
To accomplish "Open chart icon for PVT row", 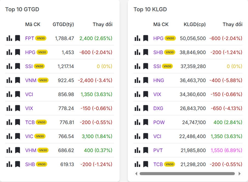I will click(137, 150).
